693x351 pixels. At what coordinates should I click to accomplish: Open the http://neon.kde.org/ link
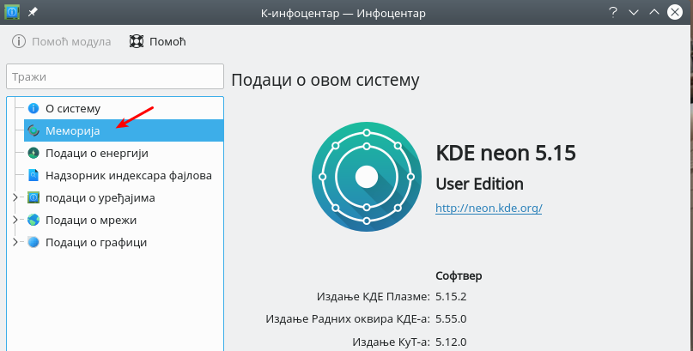(x=489, y=208)
